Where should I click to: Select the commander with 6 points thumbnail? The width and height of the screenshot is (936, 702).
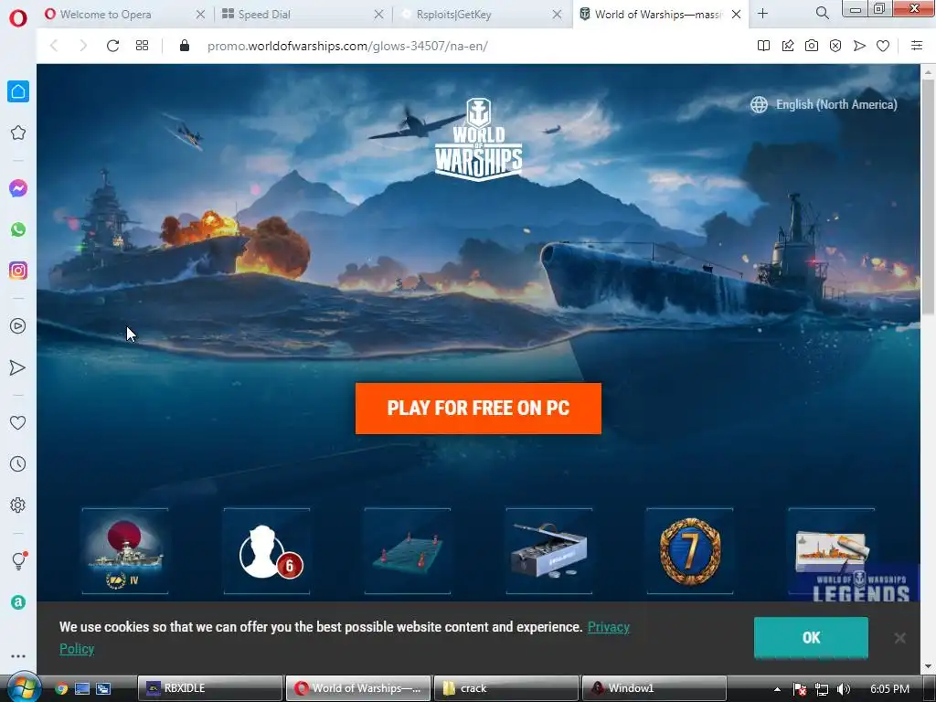pos(266,551)
